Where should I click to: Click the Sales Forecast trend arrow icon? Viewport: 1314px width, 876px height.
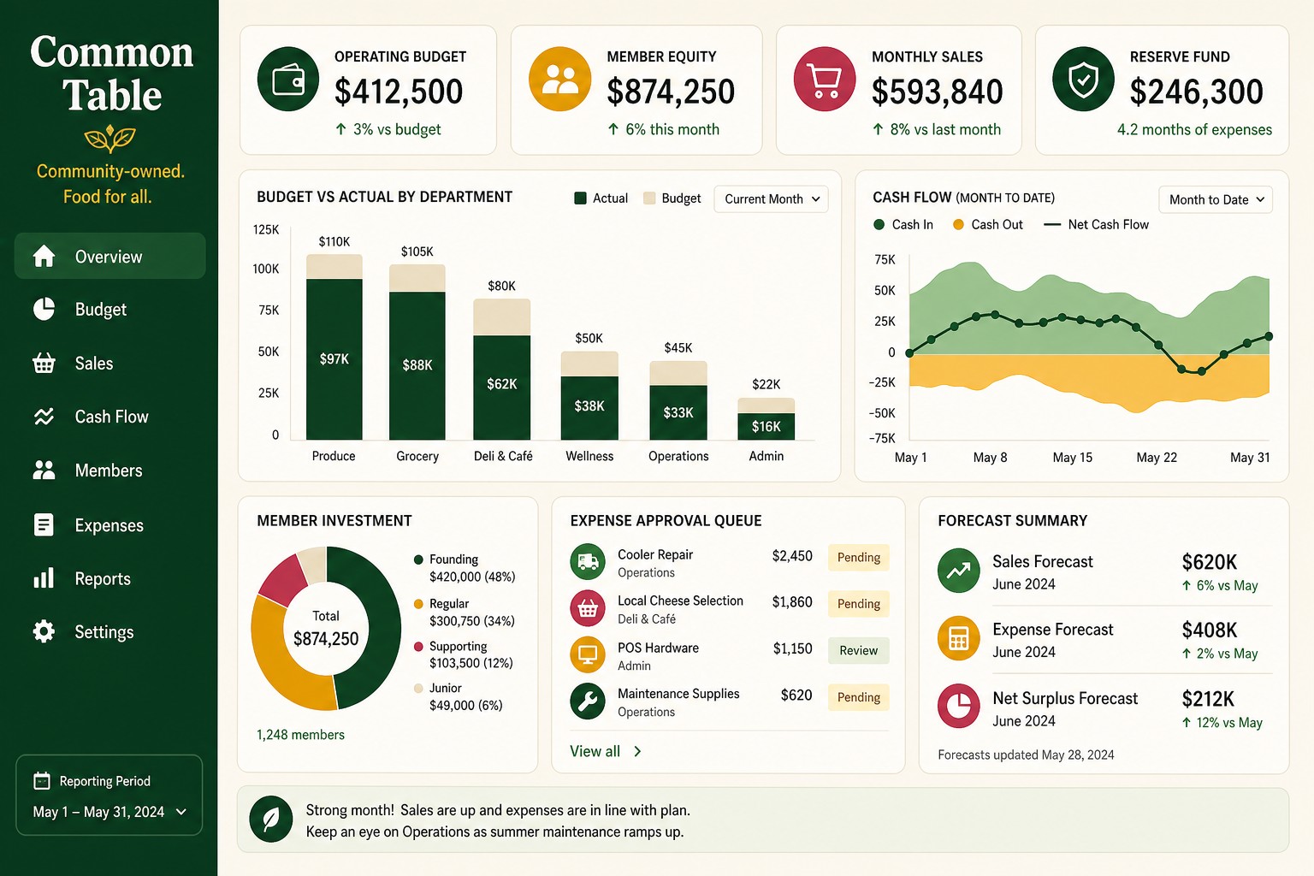pos(958,571)
